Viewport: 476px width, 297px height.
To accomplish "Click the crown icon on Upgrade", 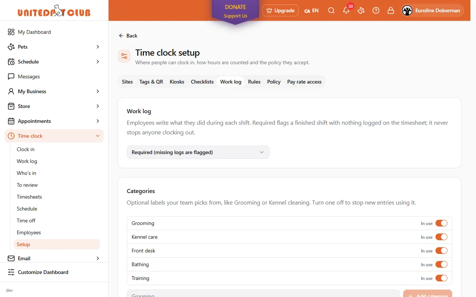I will tap(269, 10).
